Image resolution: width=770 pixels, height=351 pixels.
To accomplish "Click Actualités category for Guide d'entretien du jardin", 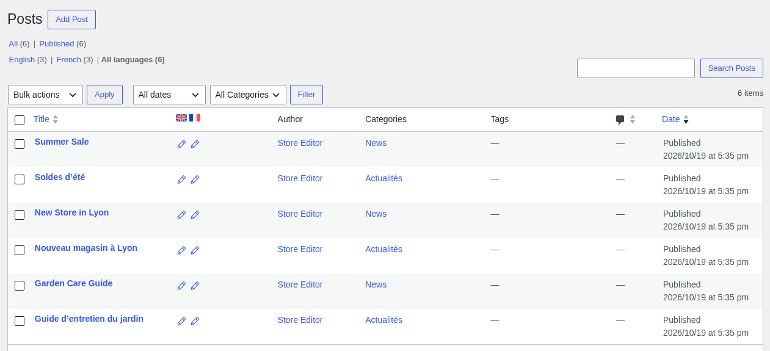I will point(383,320).
